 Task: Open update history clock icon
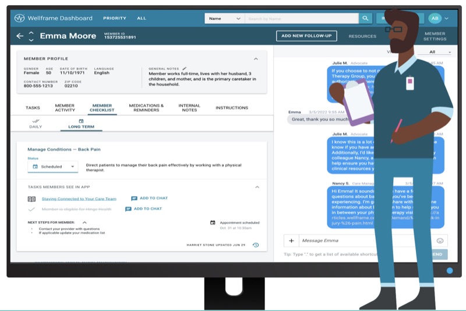256,245
